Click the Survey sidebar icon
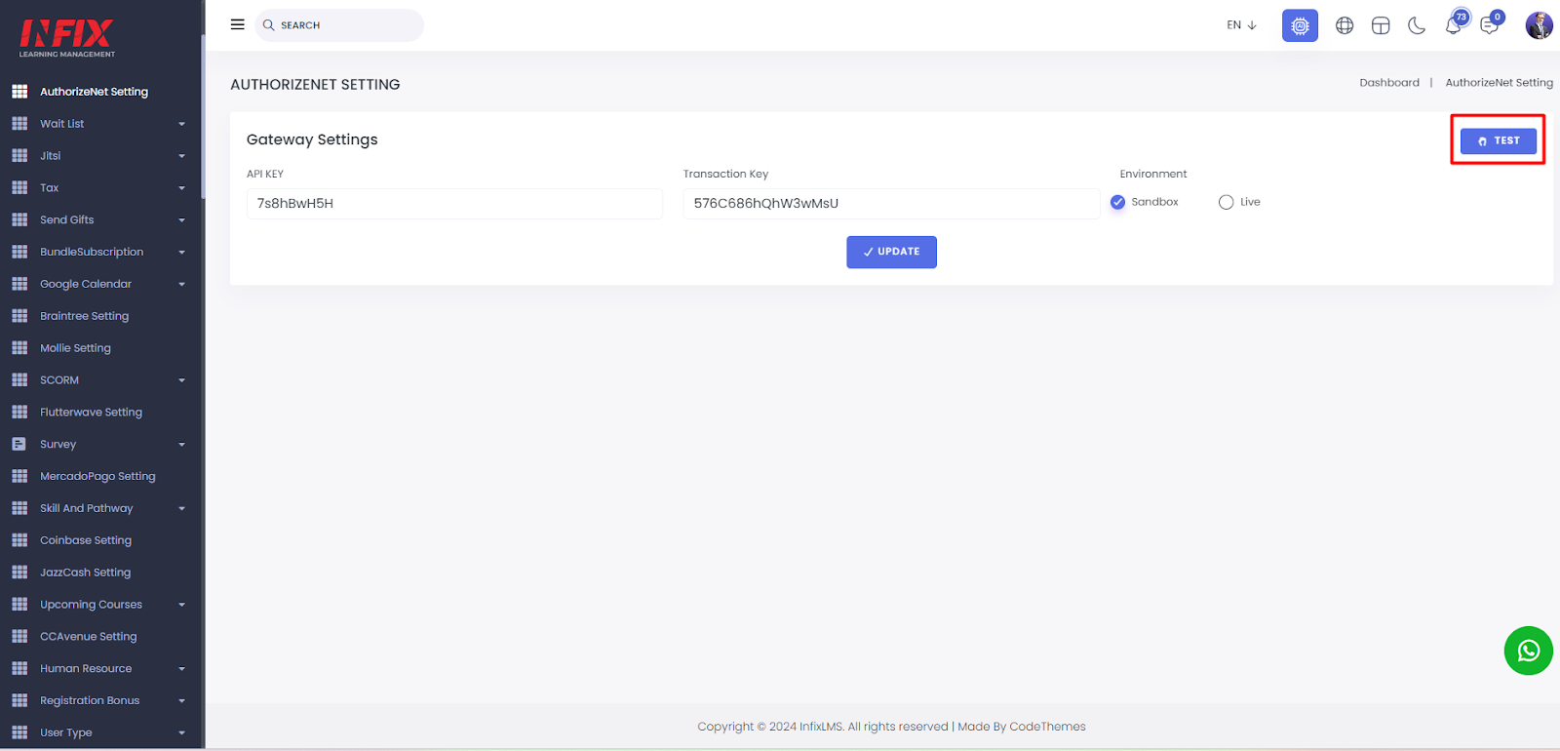Viewport: 1560px width, 751px height. click(19, 445)
